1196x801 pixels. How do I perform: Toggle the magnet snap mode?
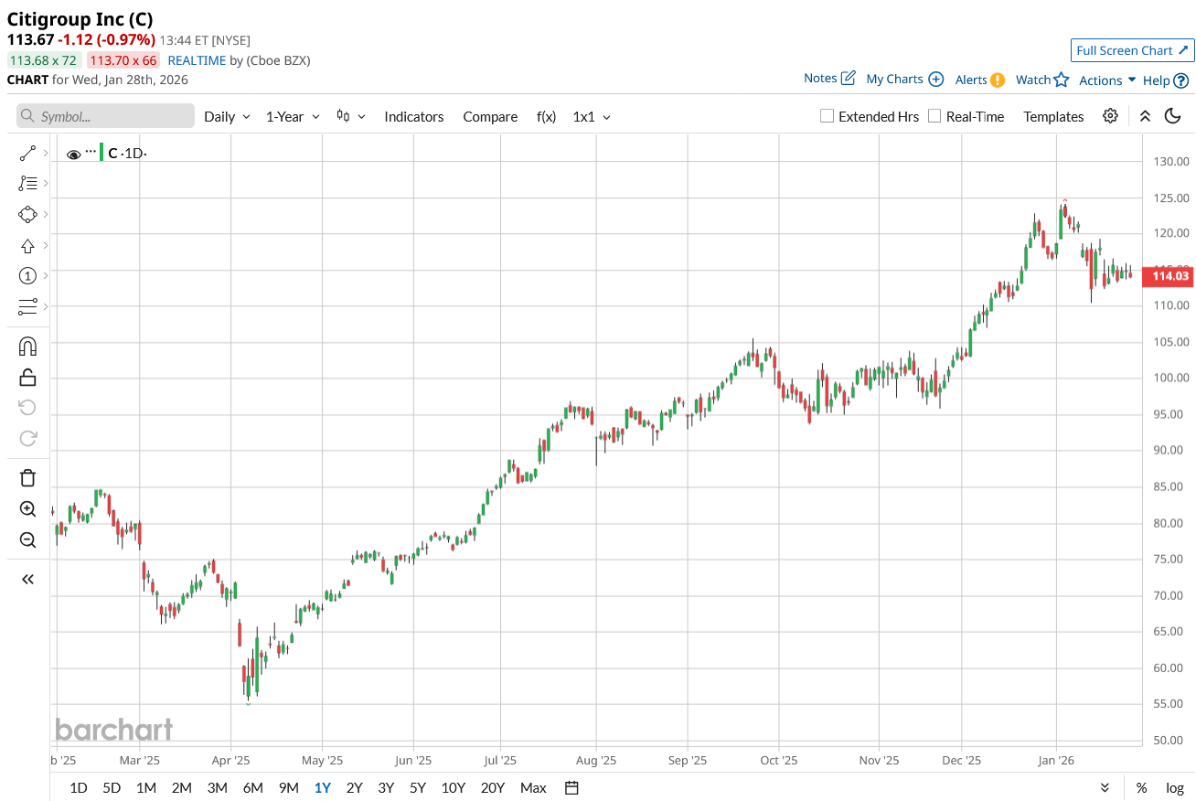coord(27,347)
